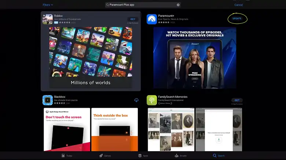Viewport: 286px width, 160px height.
Task: Redownload Blackbox with the cloud icon
Action: click(x=136, y=100)
